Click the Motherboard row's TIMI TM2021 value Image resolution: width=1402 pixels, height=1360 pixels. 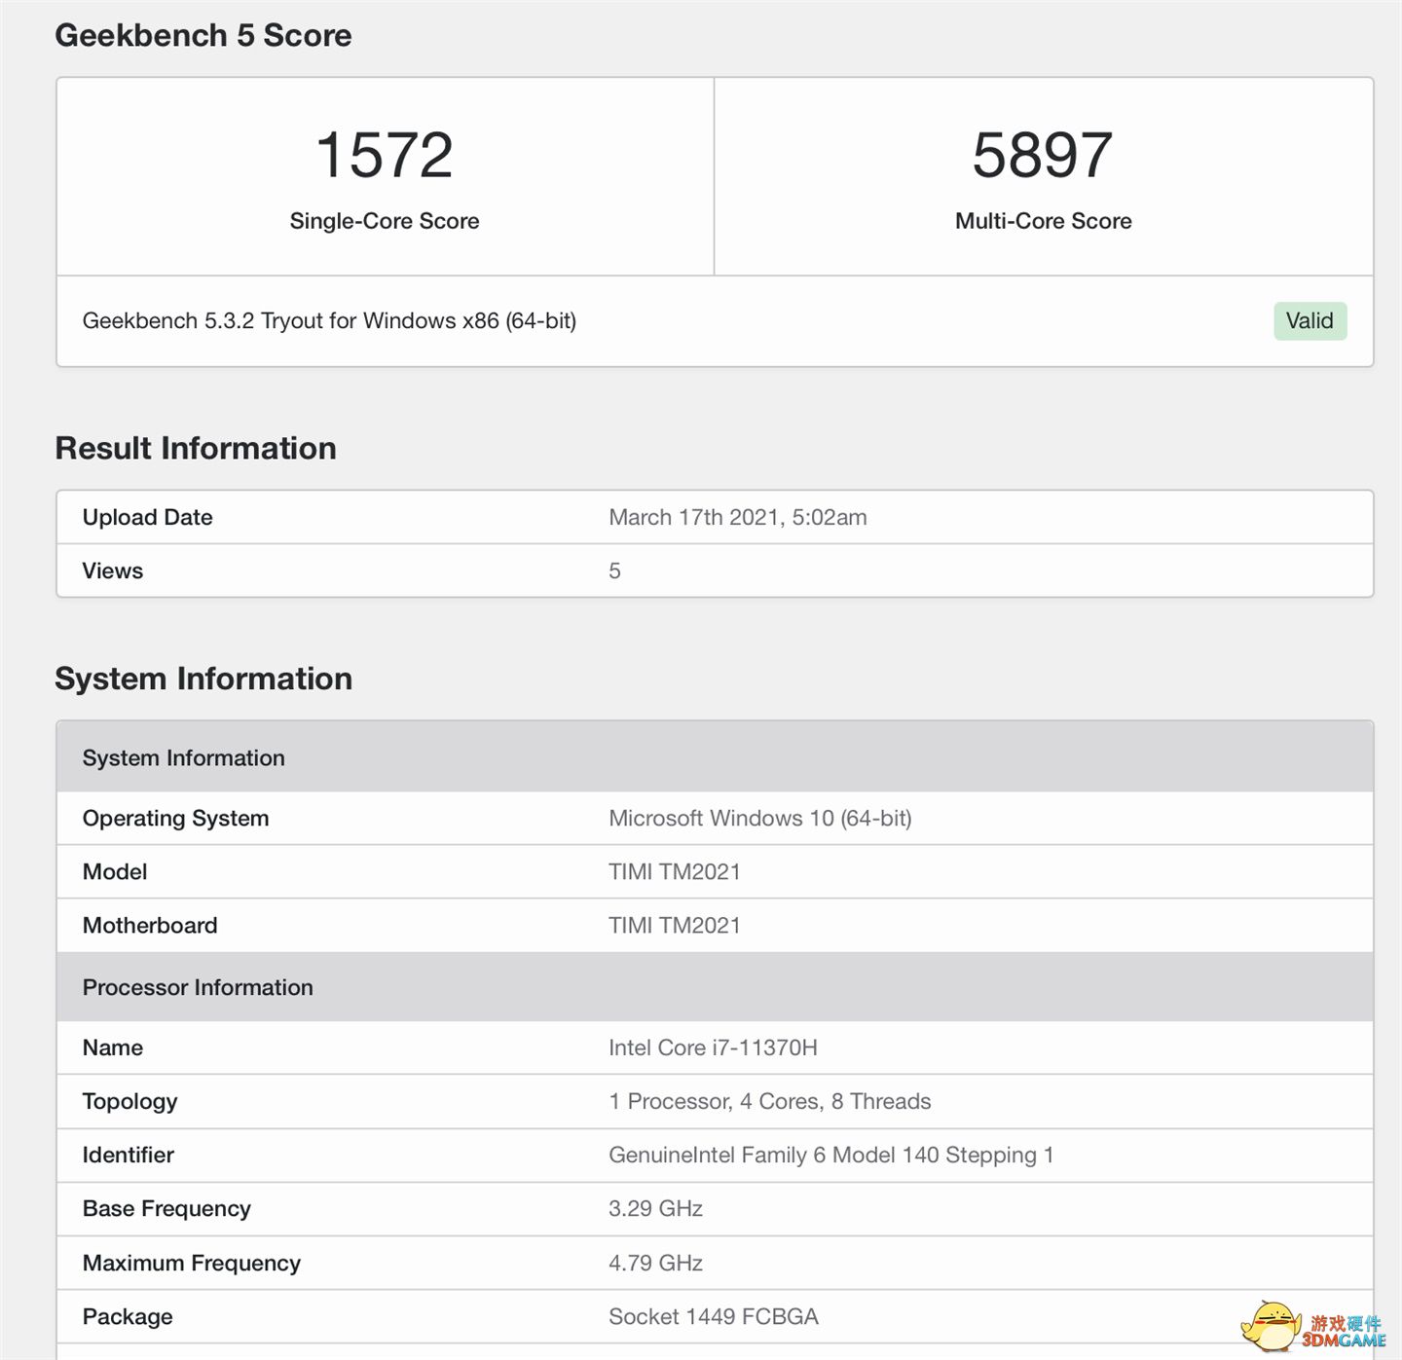(x=674, y=925)
